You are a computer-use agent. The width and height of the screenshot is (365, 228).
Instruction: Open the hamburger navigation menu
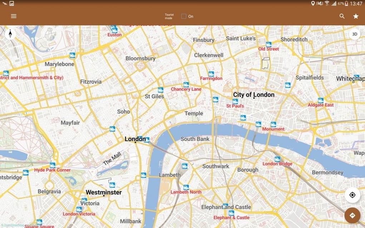pos(14,16)
